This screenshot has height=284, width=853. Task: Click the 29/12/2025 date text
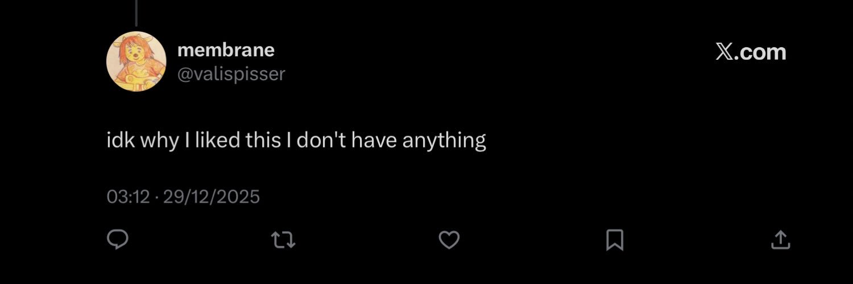211,197
